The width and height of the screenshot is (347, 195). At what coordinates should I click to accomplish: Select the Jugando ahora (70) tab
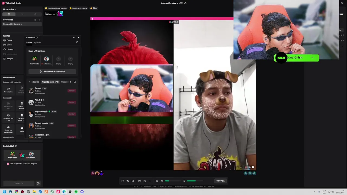point(50,82)
